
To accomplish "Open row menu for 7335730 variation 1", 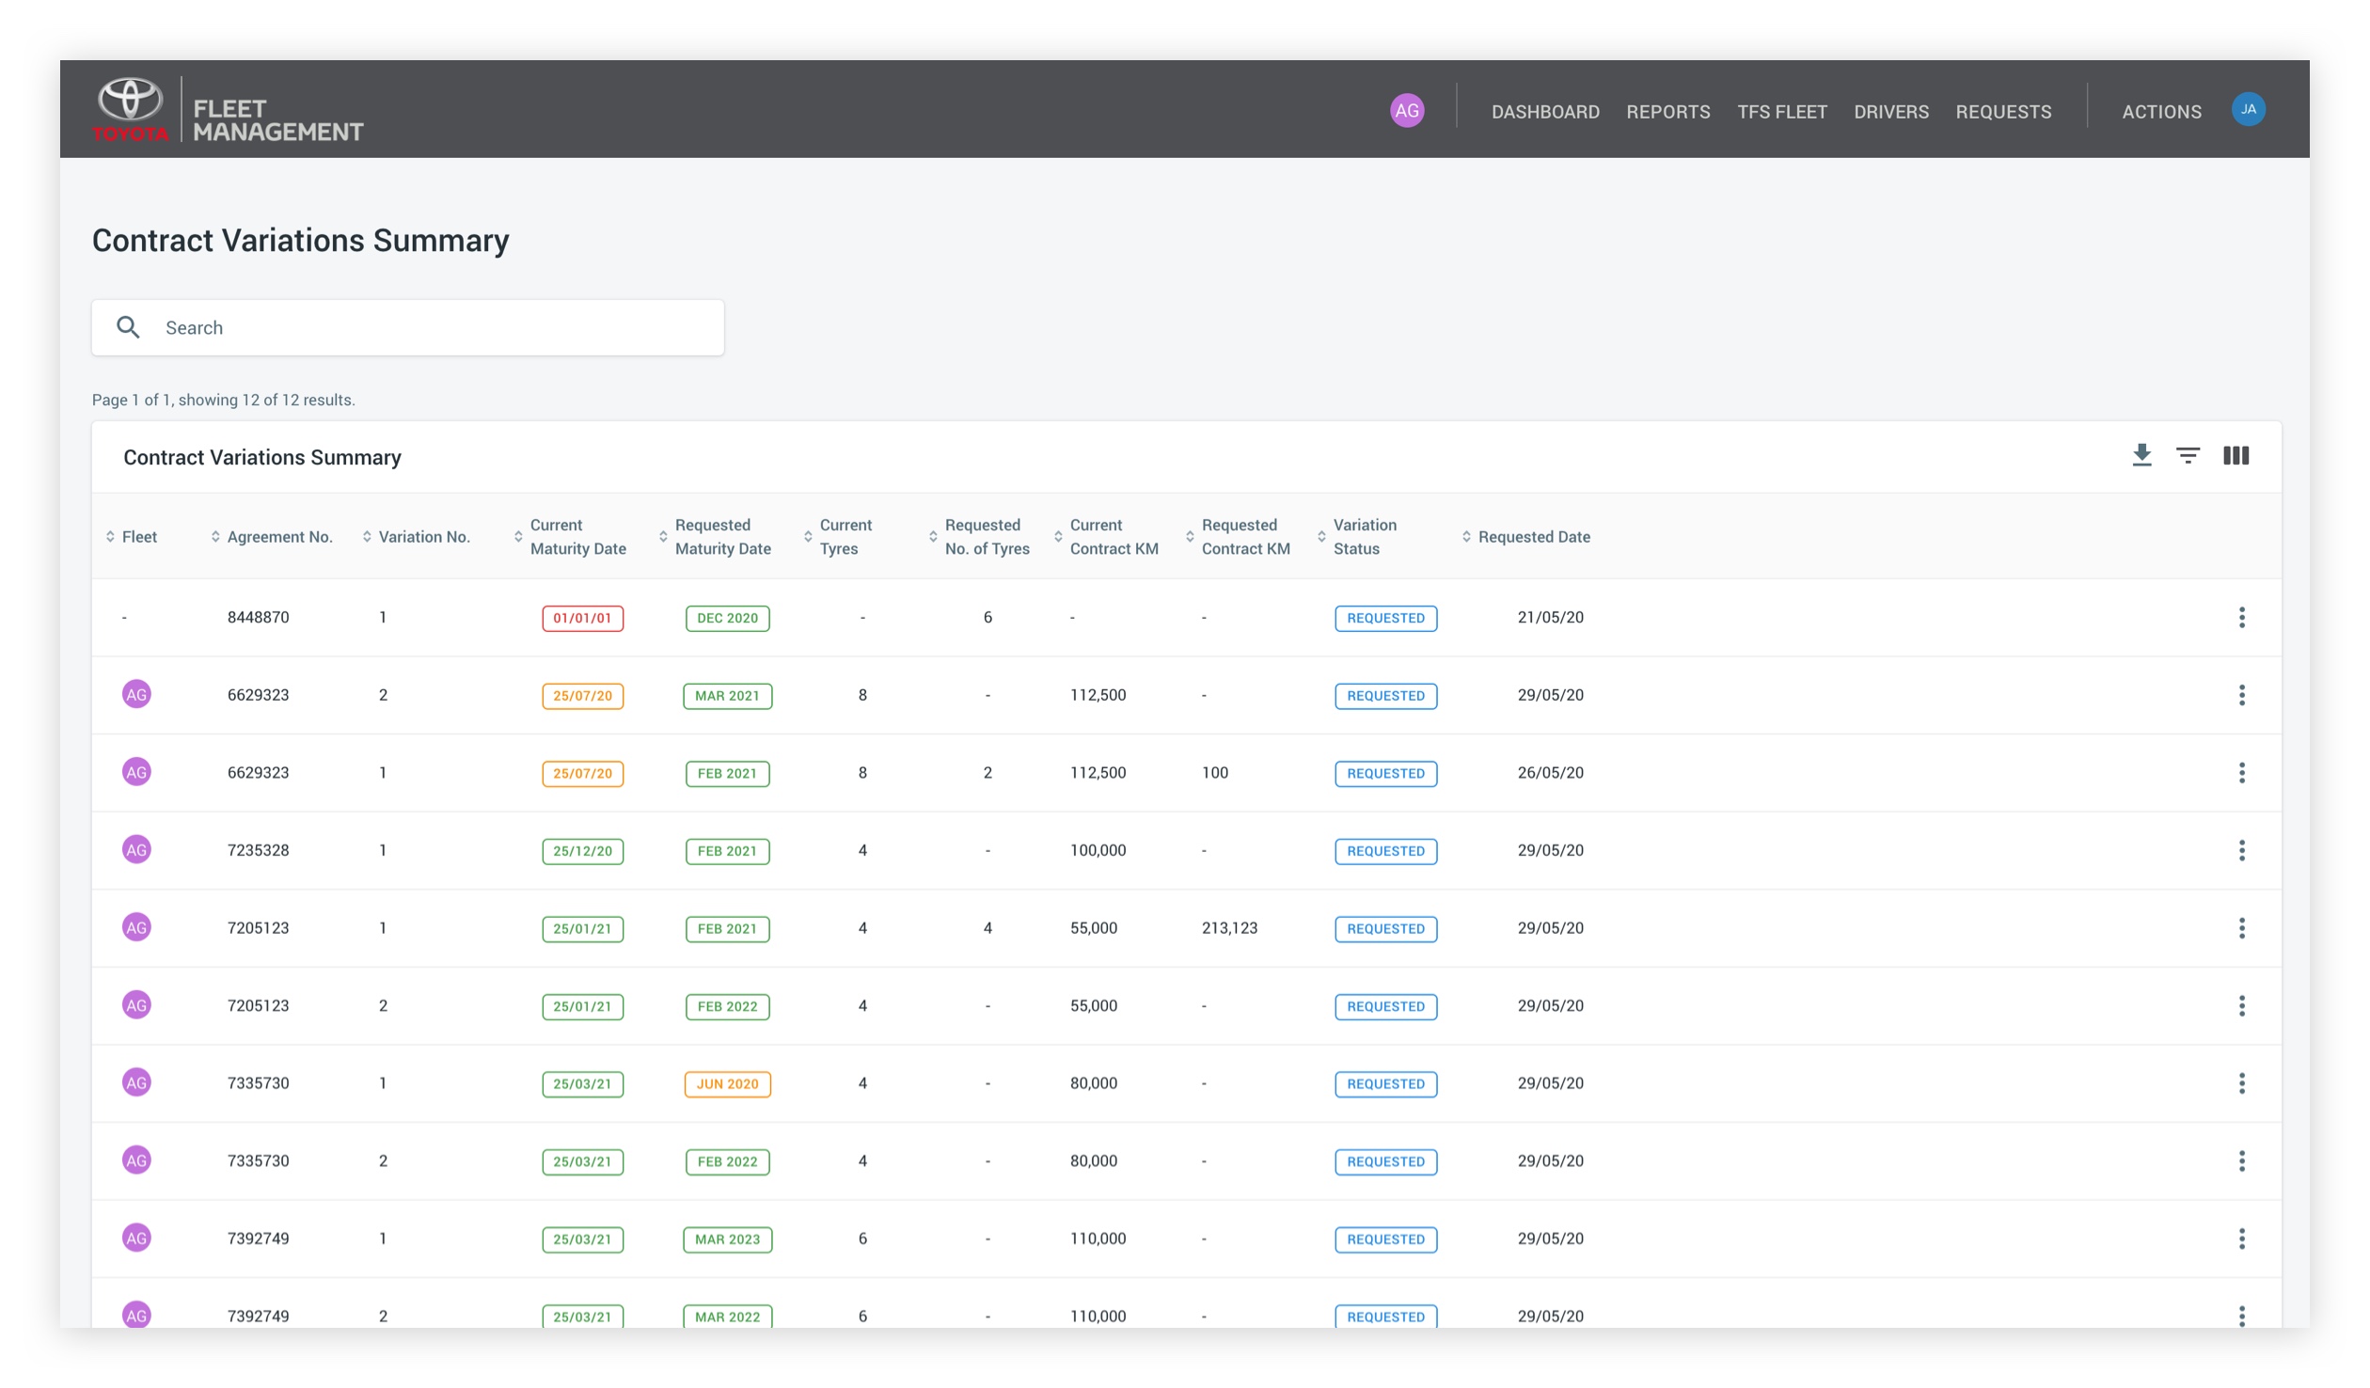I will coord(2241,1083).
